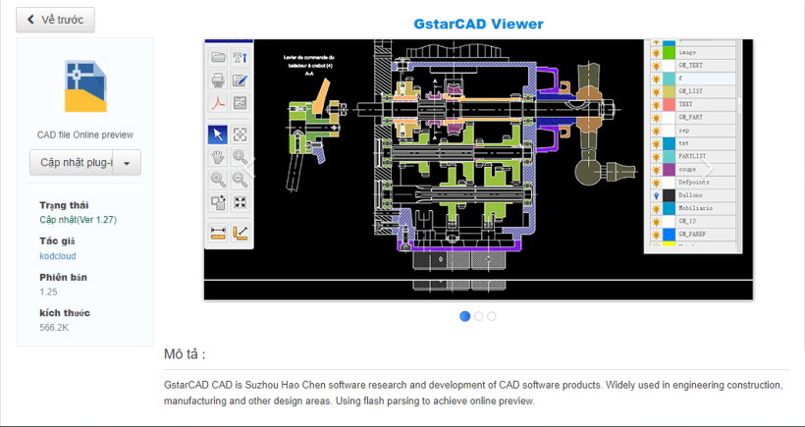Select the arrow pointer tool
805x427 pixels.
pos(218,134)
